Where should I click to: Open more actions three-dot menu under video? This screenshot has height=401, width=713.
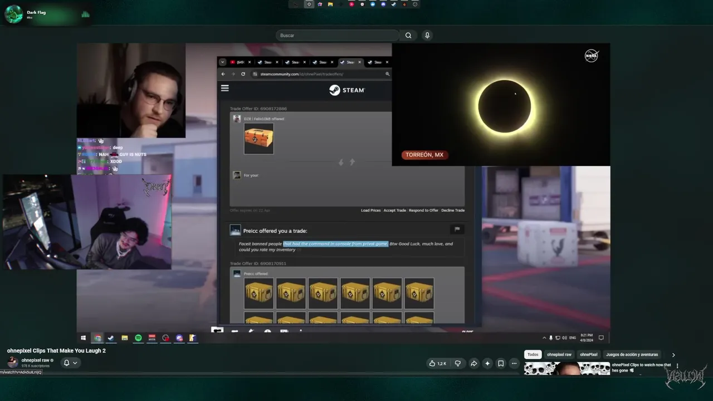point(514,364)
